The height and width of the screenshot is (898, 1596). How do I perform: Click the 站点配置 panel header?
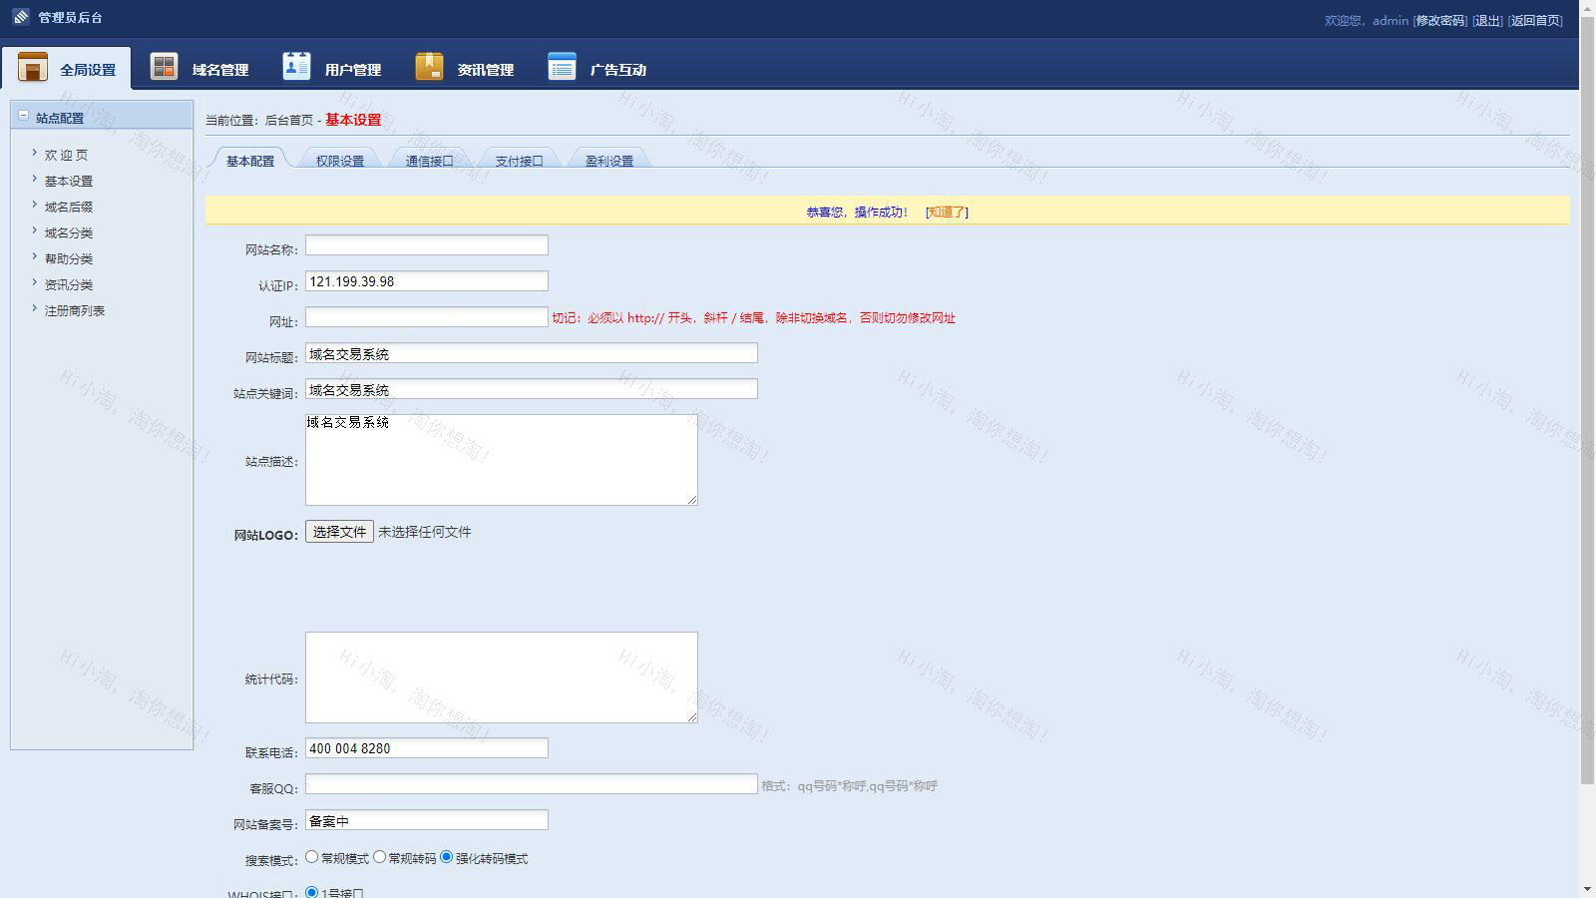point(102,116)
